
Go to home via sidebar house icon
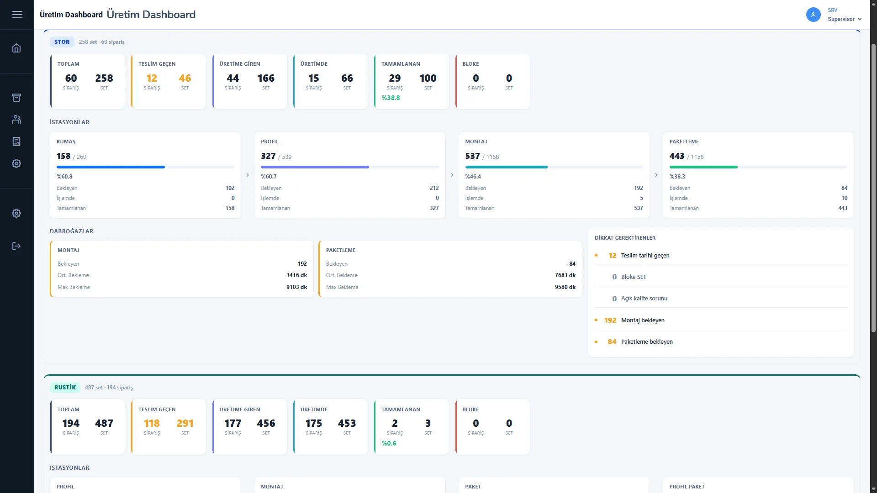pyautogui.click(x=16, y=48)
